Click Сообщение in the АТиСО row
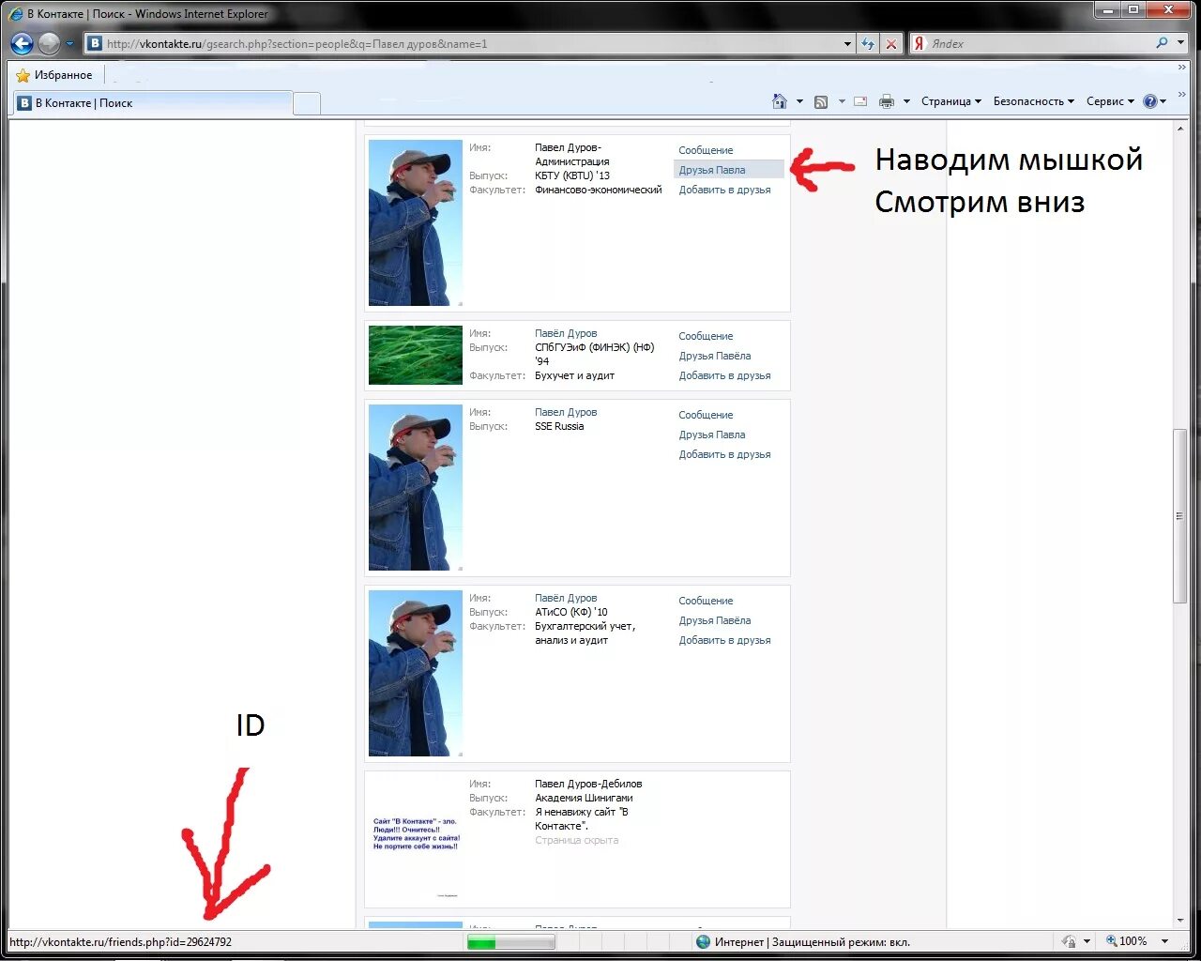The width and height of the screenshot is (1201, 961). click(706, 601)
